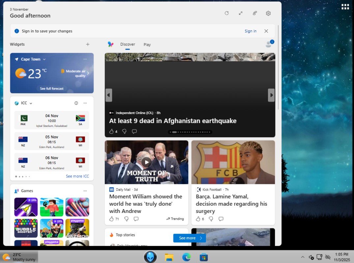This screenshot has width=354, height=263.
Task: Advance carousel with the right arrow
Action: click(271, 95)
